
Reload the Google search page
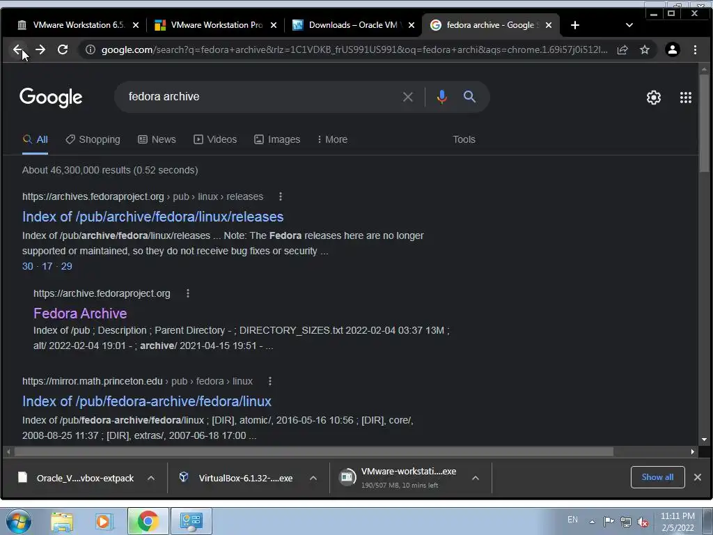63,49
